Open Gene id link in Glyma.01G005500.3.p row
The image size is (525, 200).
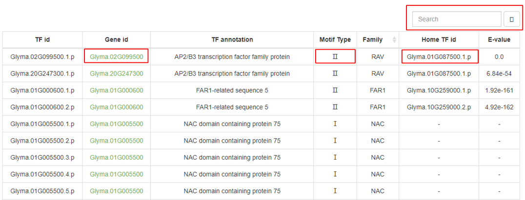(x=117, y=157)
